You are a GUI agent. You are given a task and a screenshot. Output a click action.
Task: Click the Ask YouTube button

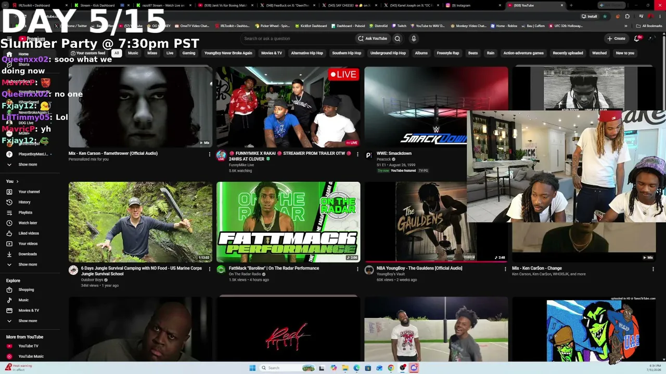pyautogui.click(x=373, y=38)
